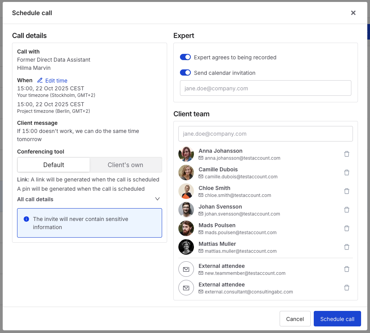
Task: Delete Mads Poulsen from the list
Action: click(347, 228)
